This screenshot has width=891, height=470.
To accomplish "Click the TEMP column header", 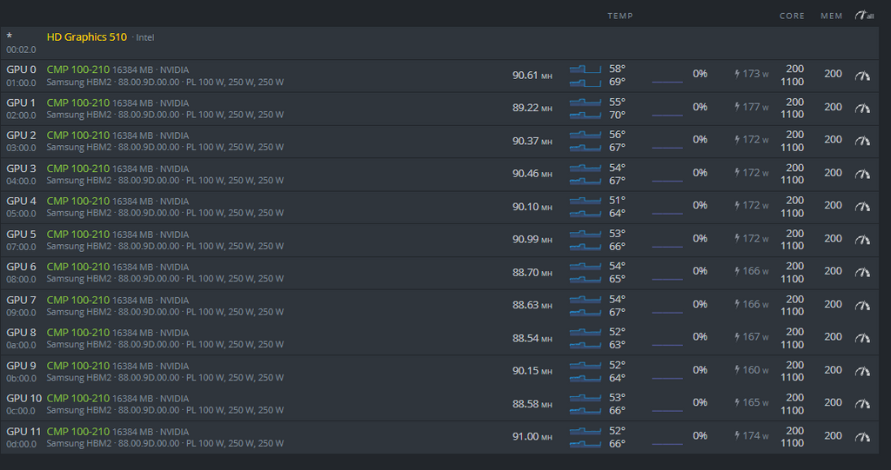I will tap(620, 17).
